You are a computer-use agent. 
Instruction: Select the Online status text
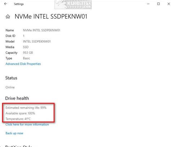click(x=10, y=87)
